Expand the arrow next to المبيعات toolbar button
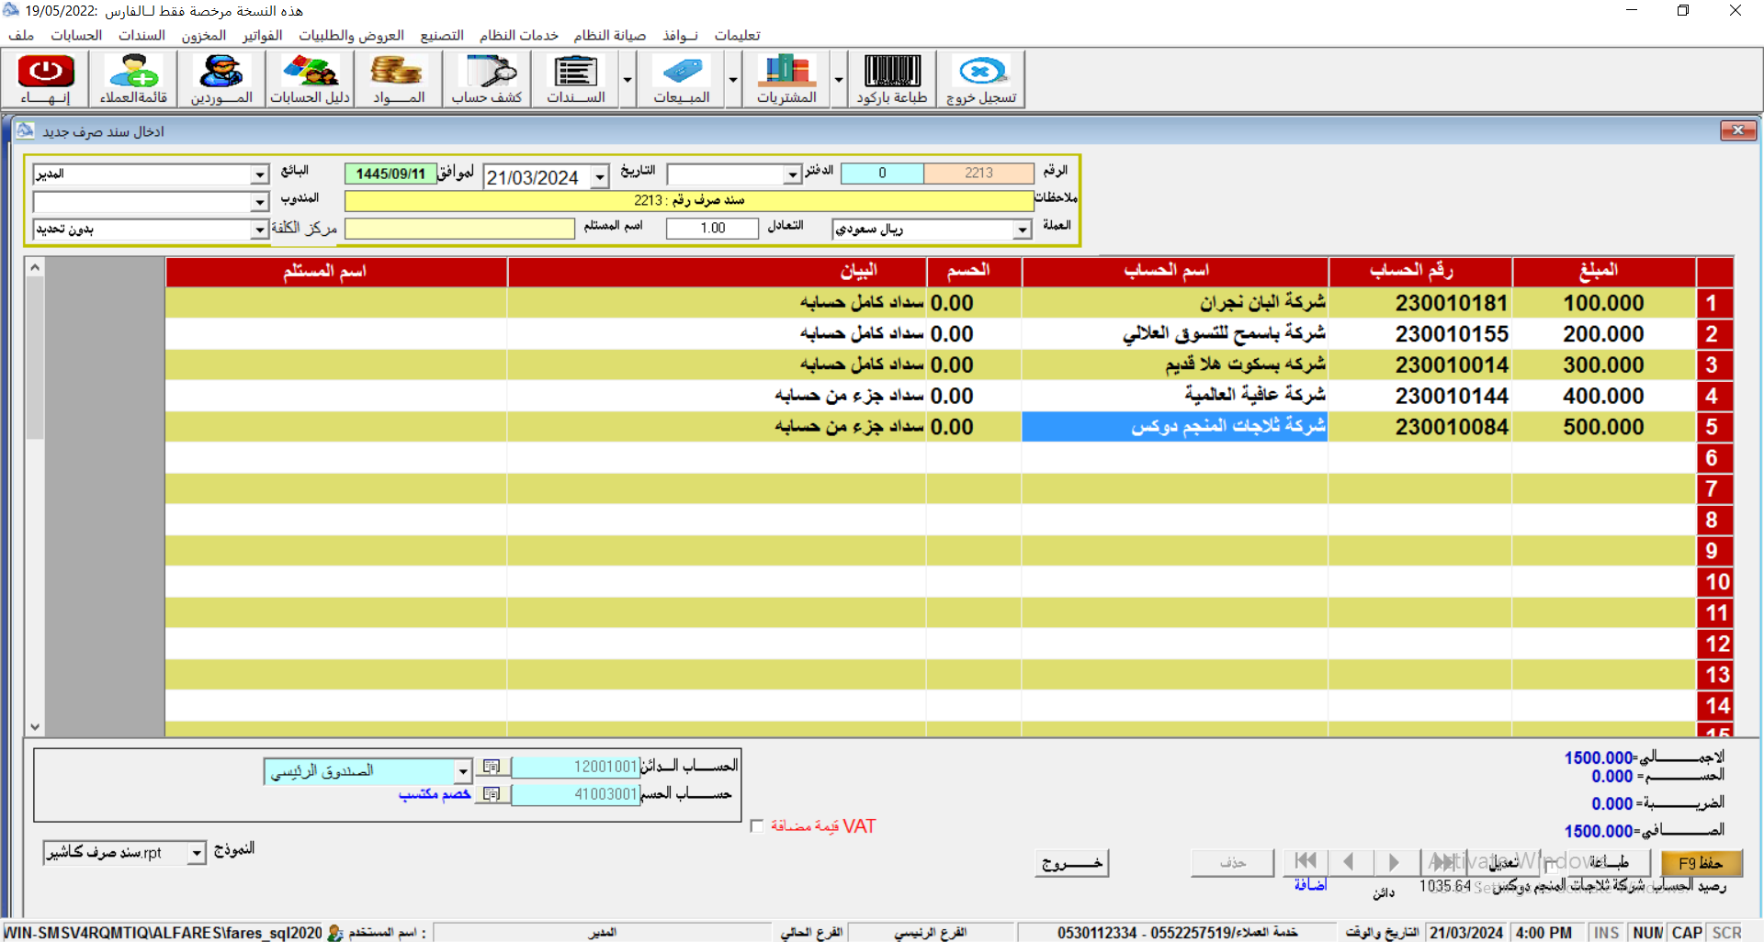 (x=733, y=79)
